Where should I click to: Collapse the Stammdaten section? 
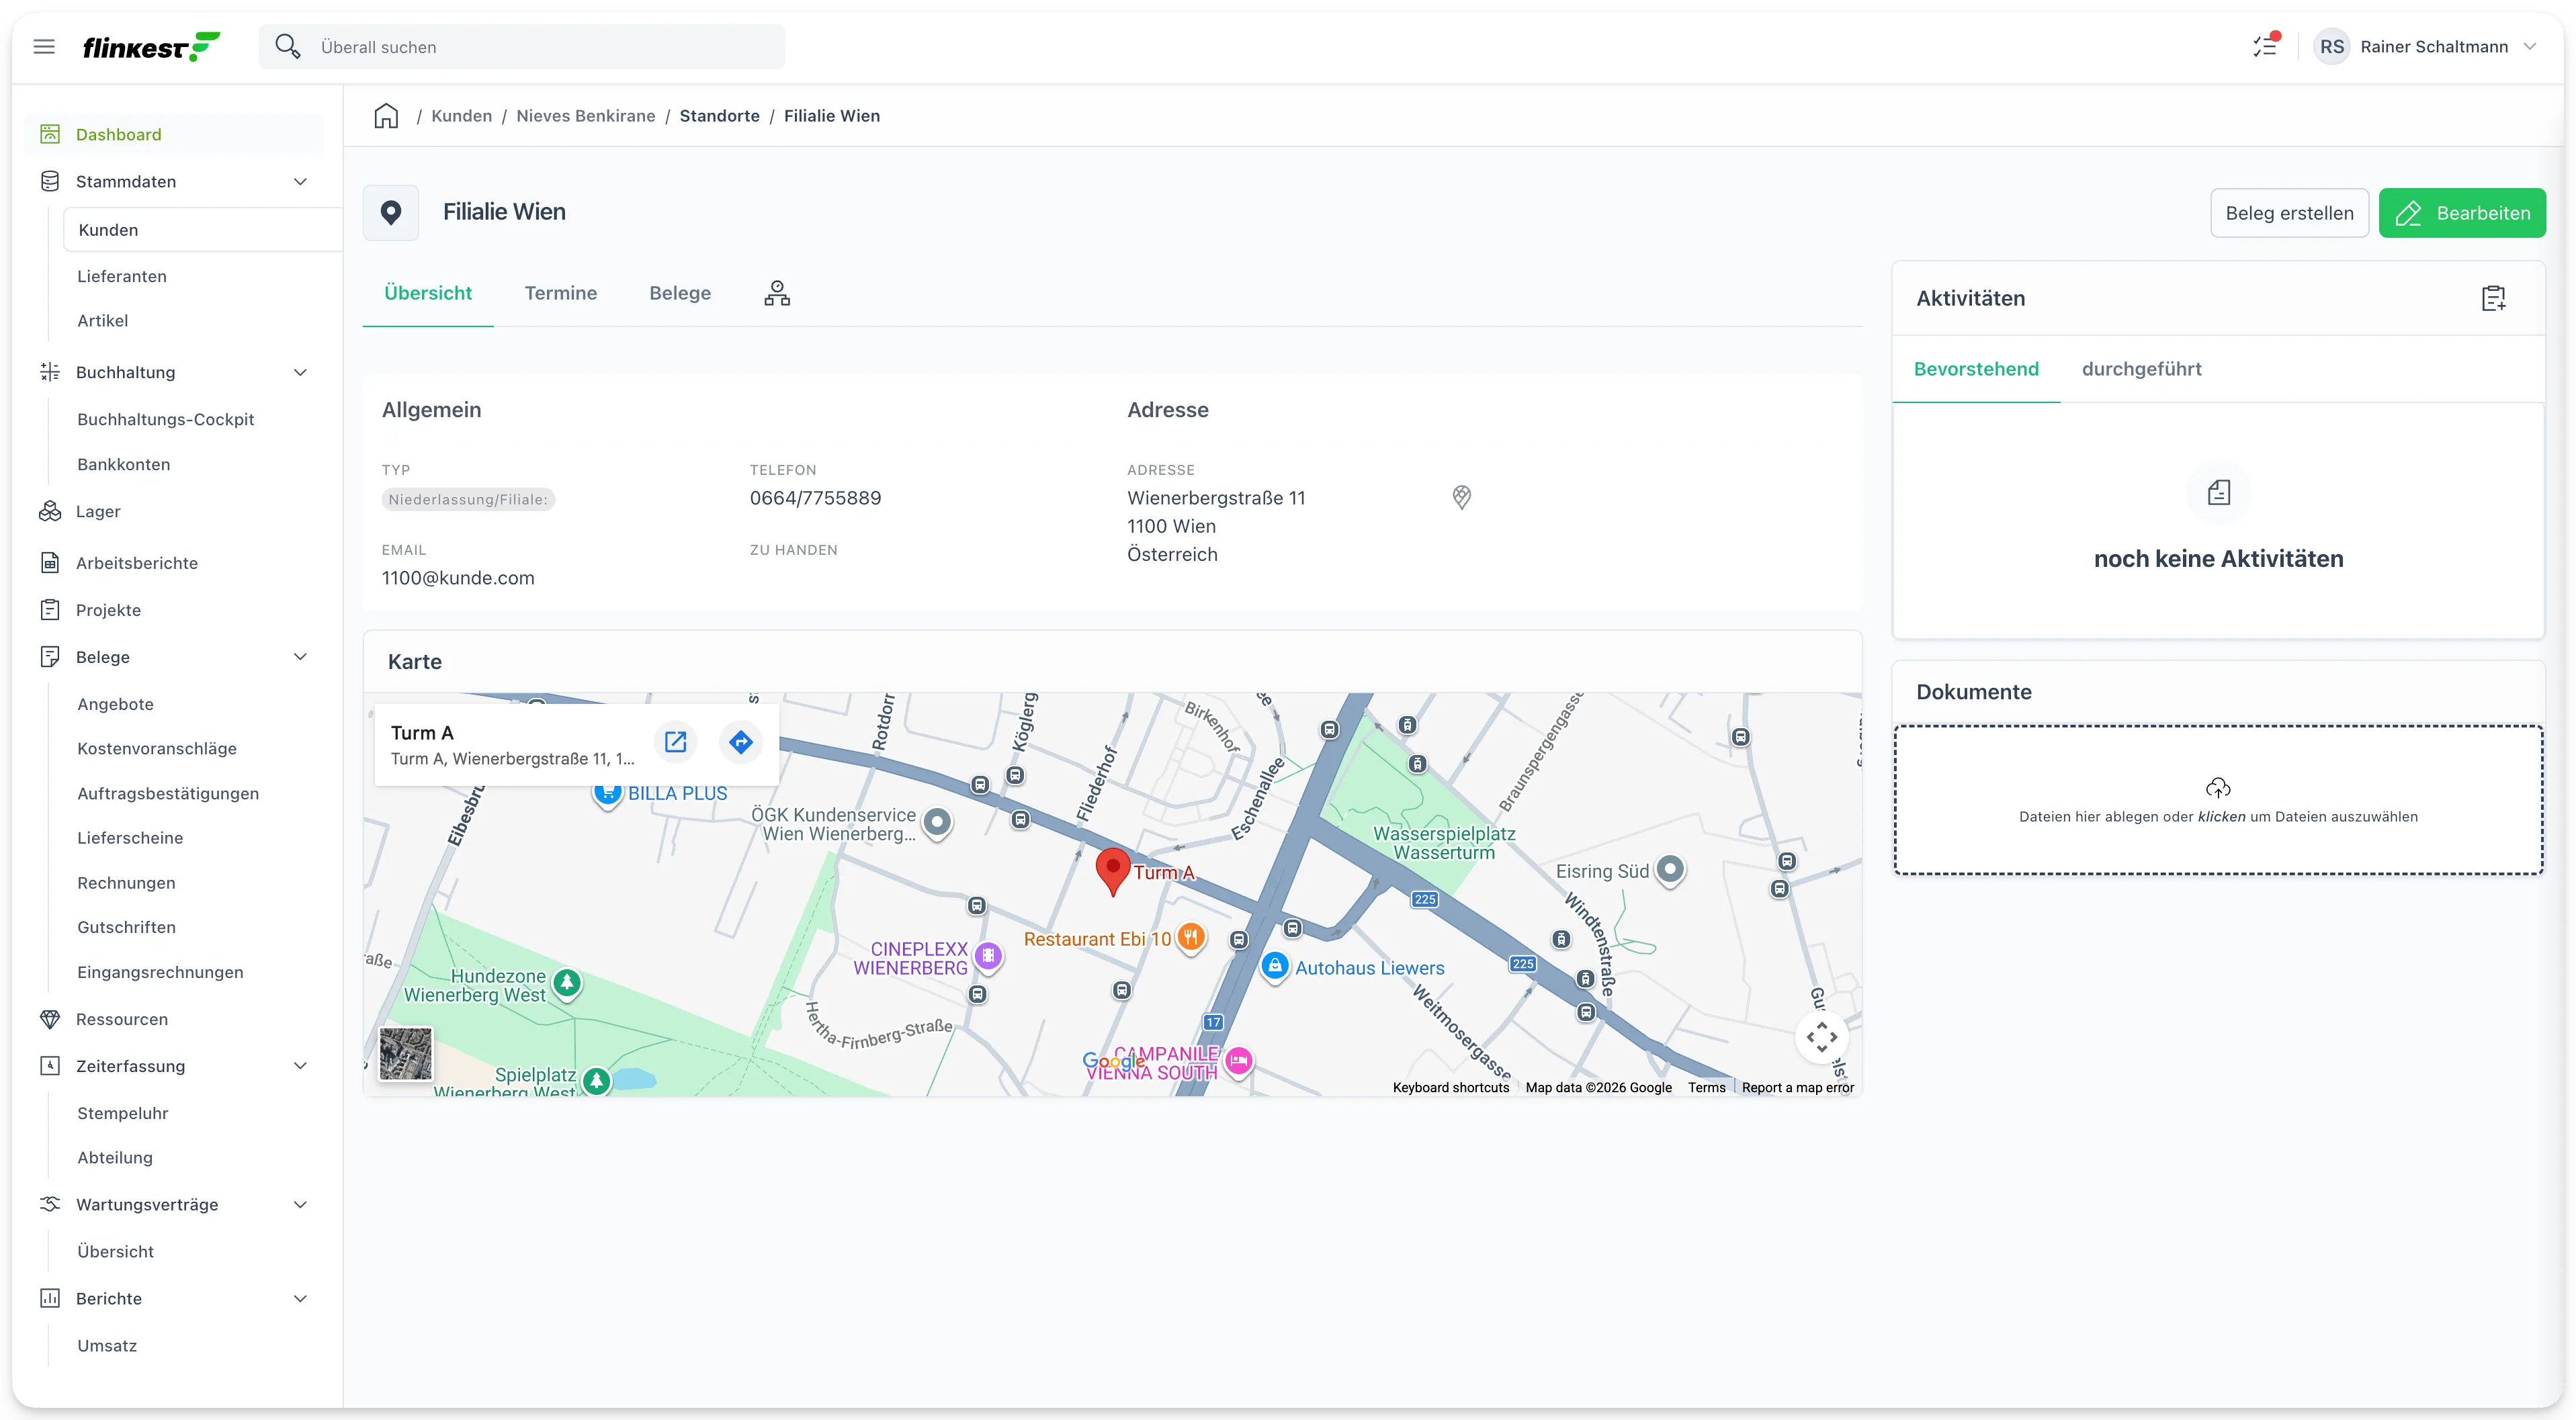coord(300,181)
